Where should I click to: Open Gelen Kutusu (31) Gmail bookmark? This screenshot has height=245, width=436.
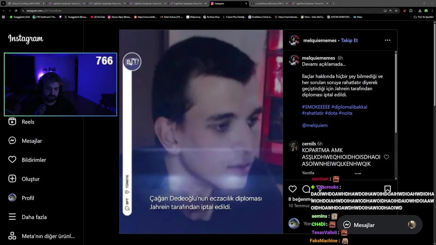172,17
